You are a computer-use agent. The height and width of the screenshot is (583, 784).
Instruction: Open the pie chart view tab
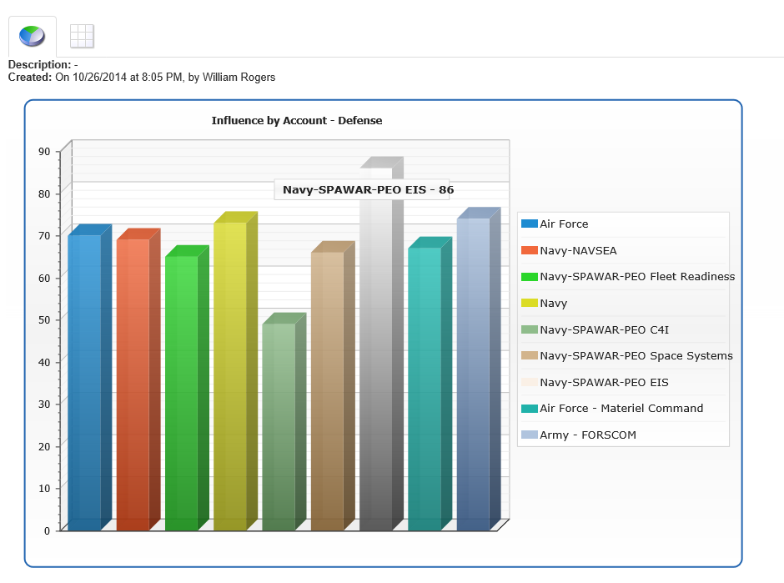click(x=33, y=36)
